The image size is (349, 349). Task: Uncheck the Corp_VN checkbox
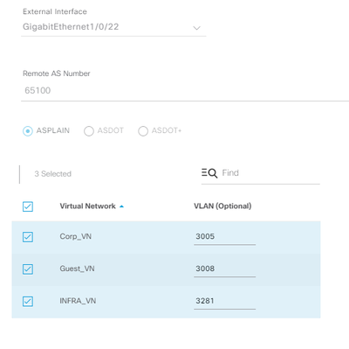coord(28,237)
